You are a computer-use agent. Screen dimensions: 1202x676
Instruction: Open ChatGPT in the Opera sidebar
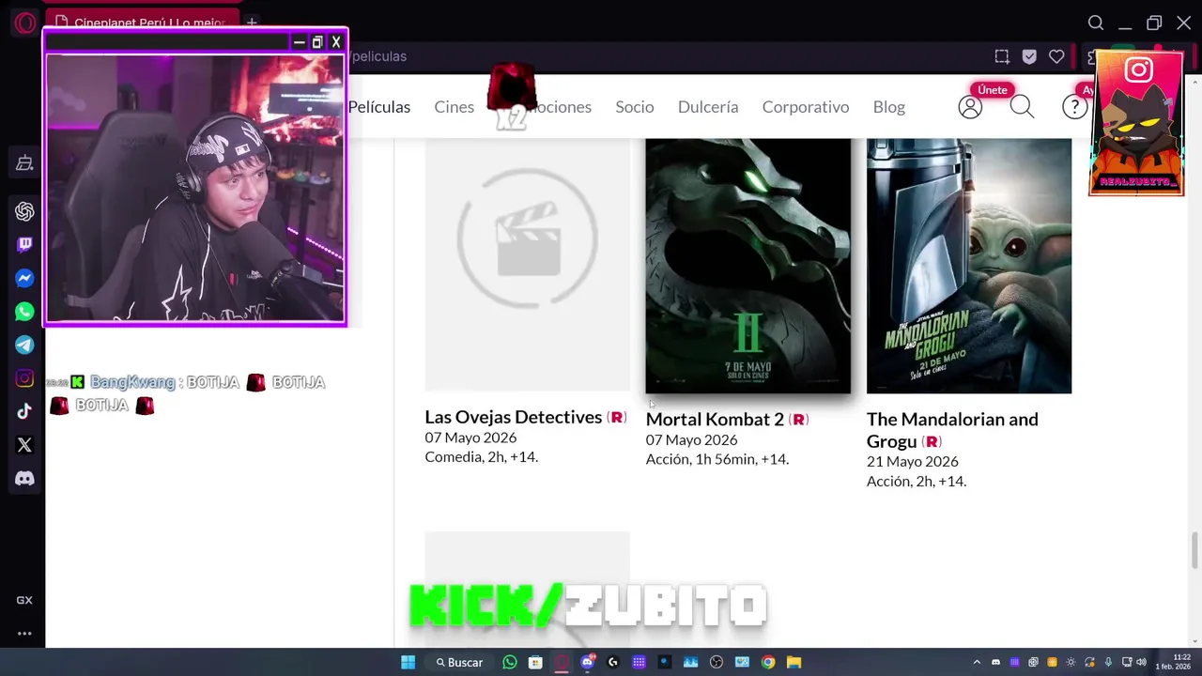click(x=24, y=212)
